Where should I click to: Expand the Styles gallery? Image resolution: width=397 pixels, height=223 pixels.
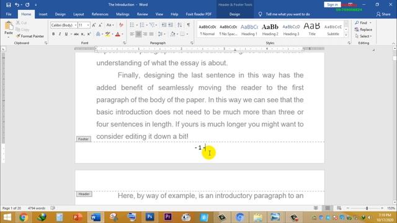(x=346, y=35)
